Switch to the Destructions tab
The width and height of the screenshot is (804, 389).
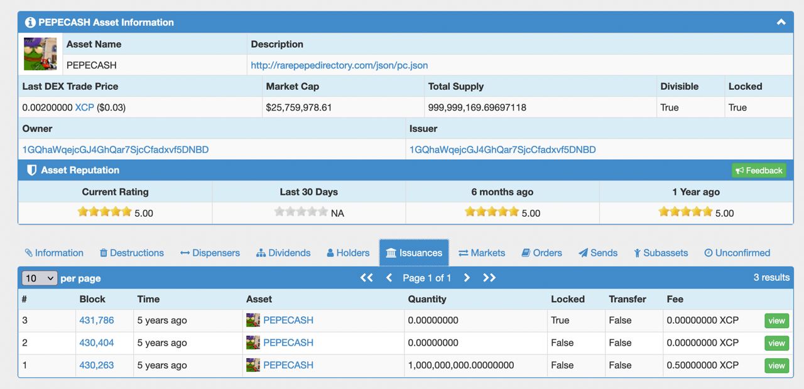point(132,253)
